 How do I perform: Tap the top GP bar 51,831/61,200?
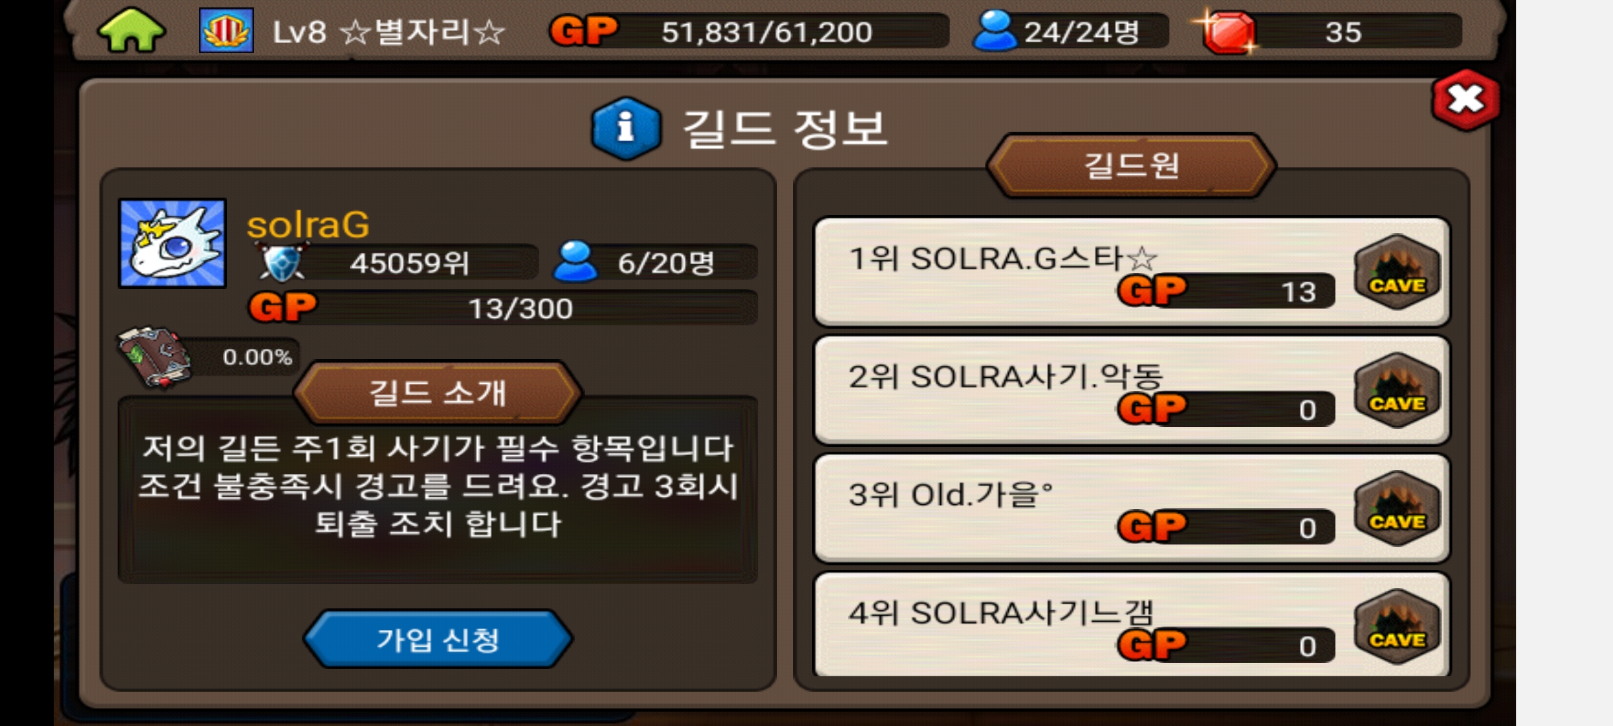click(x=749, y=32)
